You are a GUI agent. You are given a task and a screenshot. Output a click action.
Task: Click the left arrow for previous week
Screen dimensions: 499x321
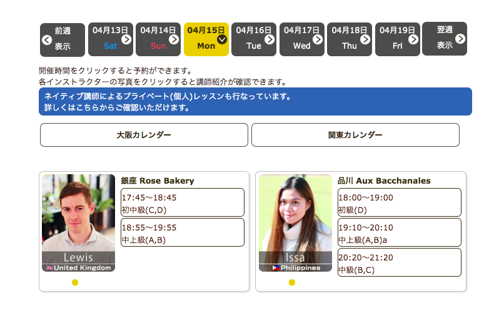pos(47,40)
